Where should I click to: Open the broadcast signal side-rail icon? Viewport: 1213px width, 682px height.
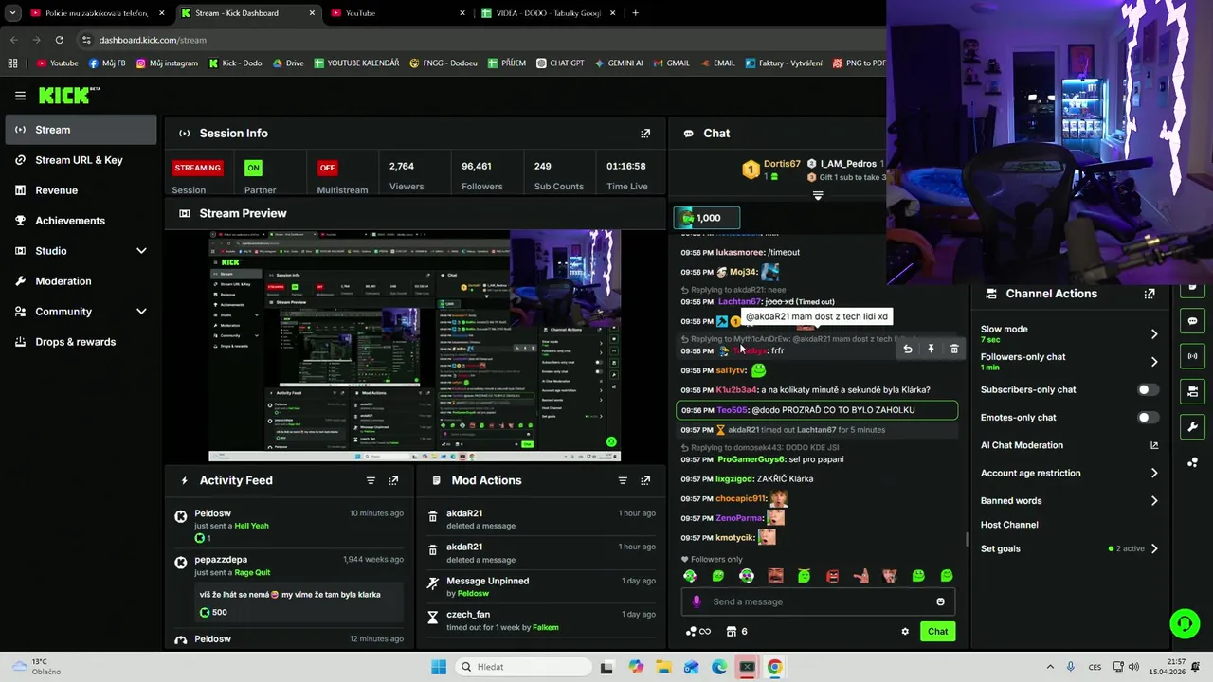point(1192,356)
